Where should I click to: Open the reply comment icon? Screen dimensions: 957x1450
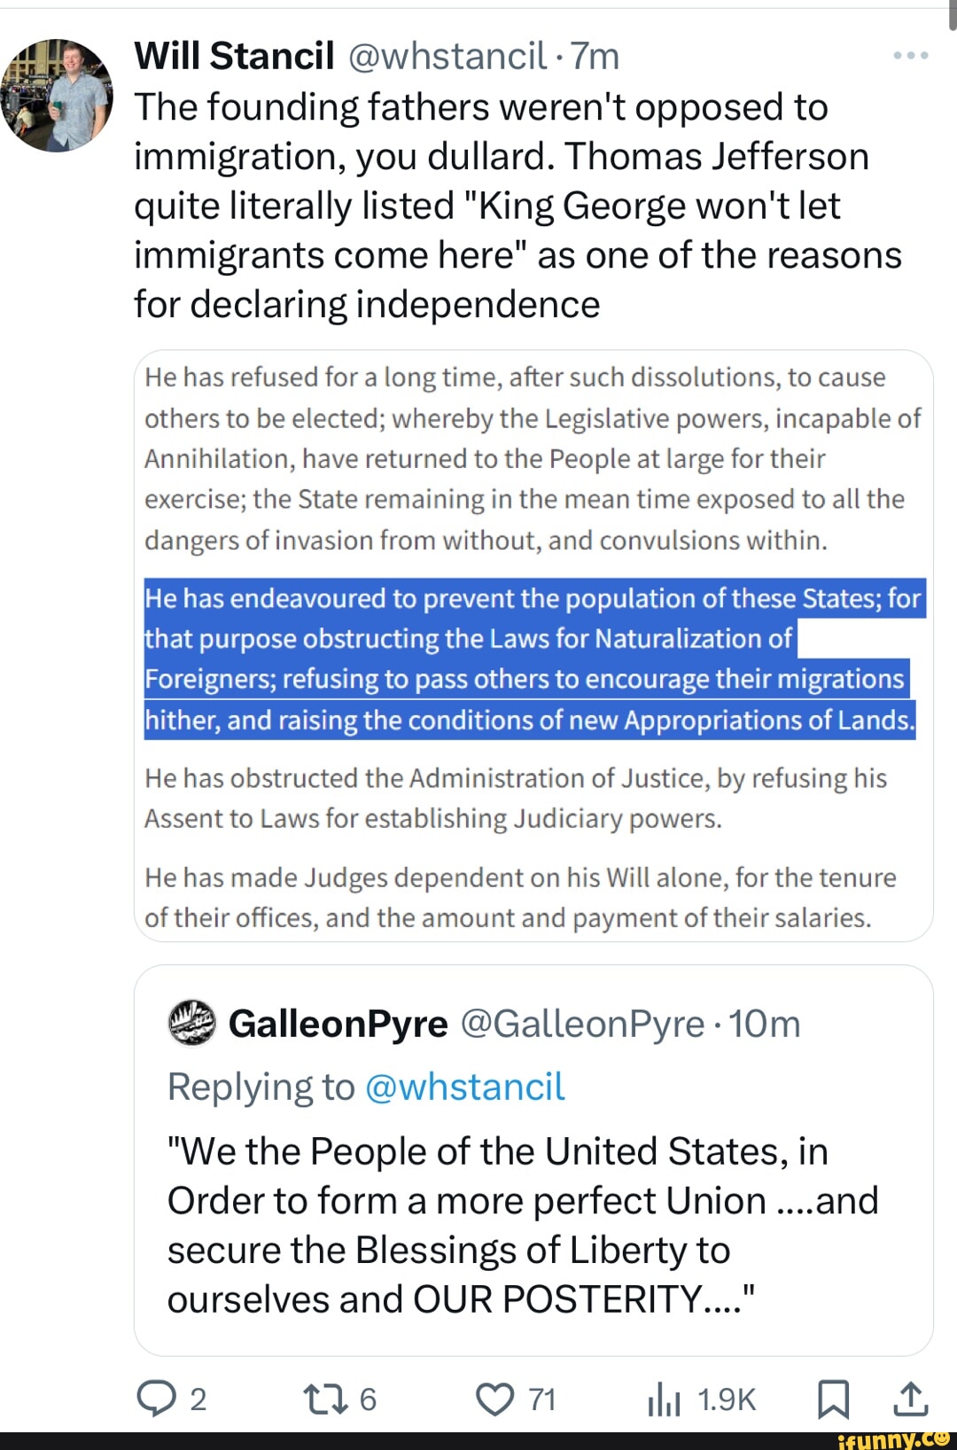tap(156, 1399)
